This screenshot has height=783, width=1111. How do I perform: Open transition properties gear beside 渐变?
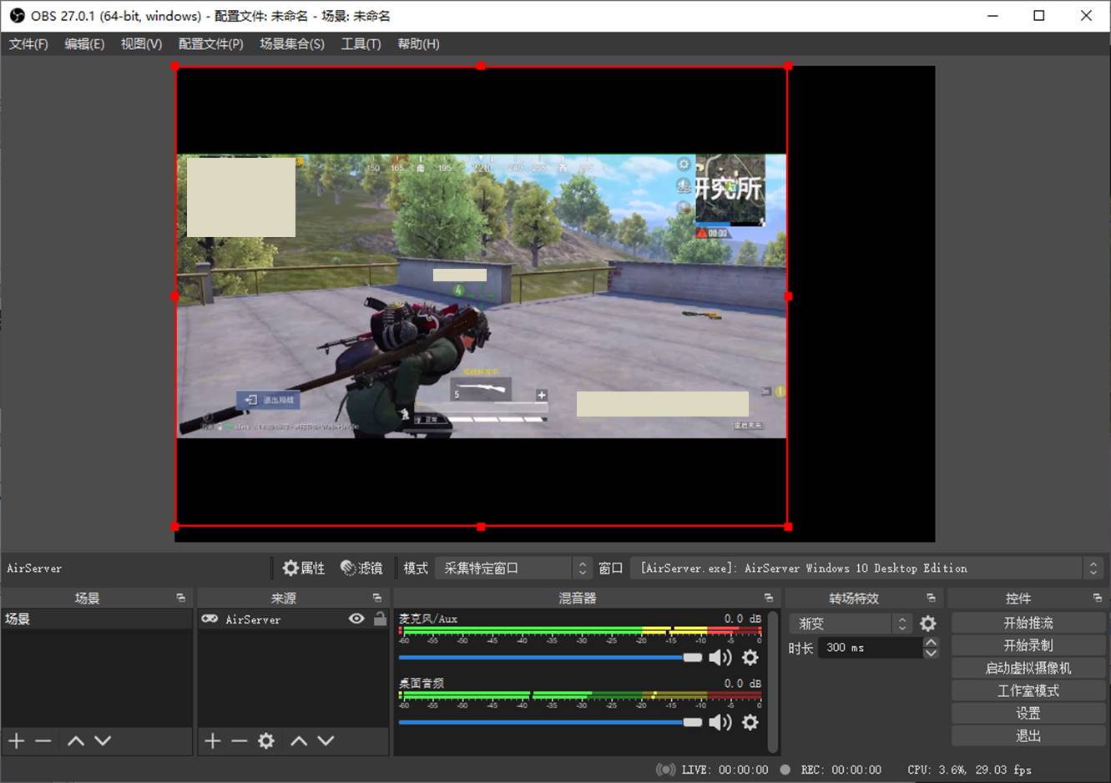click(x=927, y=624)
